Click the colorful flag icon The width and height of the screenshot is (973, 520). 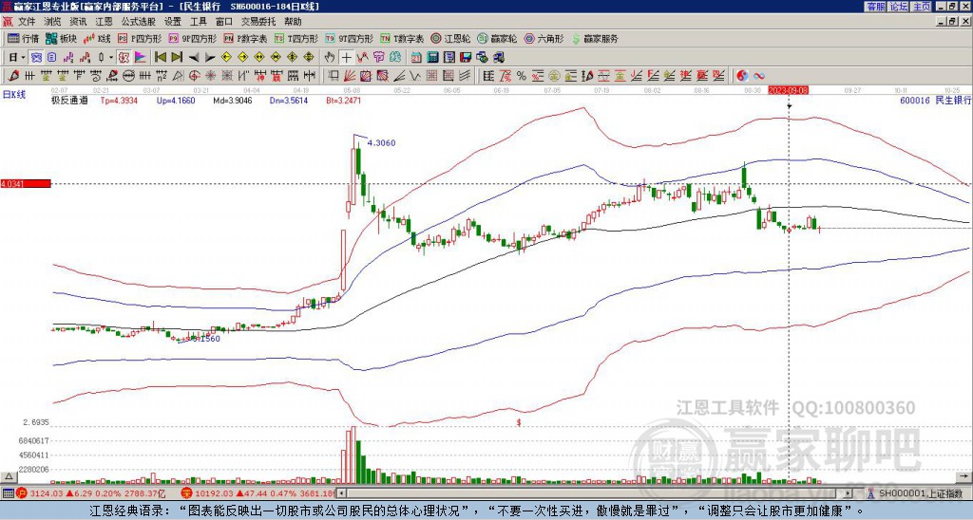[x=141, y=58]
